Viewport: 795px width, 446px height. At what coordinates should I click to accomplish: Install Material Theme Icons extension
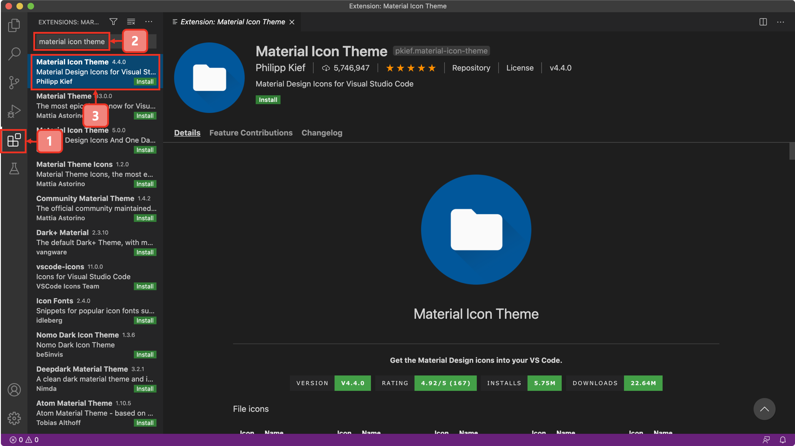[x=145, y=184]
